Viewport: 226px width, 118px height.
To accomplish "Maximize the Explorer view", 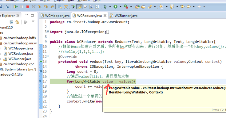I will click(x=32, y=15).
